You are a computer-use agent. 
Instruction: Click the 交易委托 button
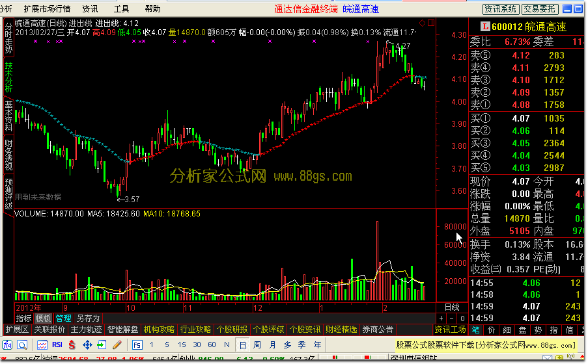pyautogui.click(x=540, y=9)
